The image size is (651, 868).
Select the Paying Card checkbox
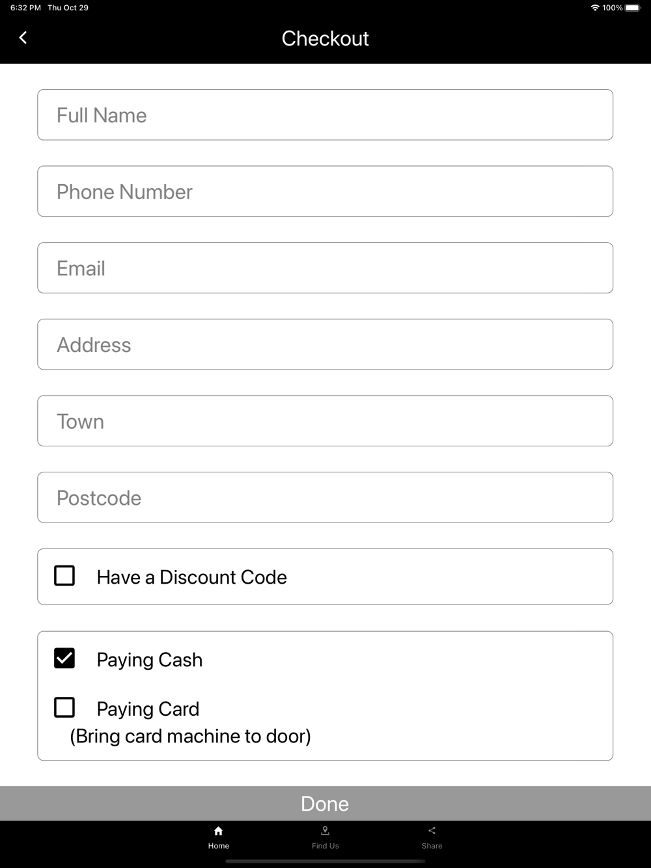(x=64, y=707)
